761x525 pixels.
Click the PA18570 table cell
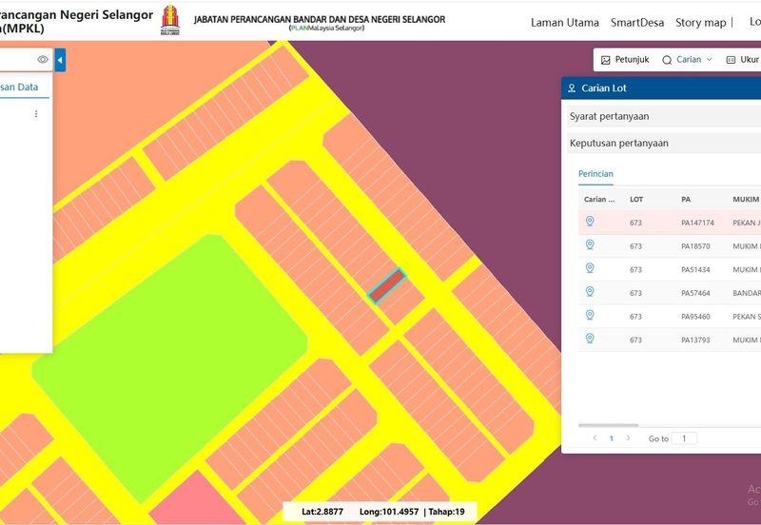[695, 246]
